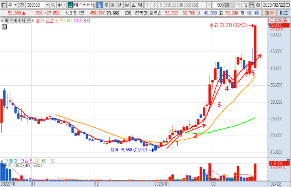Click the 에스비비테크 chart legend label
This screenshot has height=187, width=291.
(x=17, y=21)
